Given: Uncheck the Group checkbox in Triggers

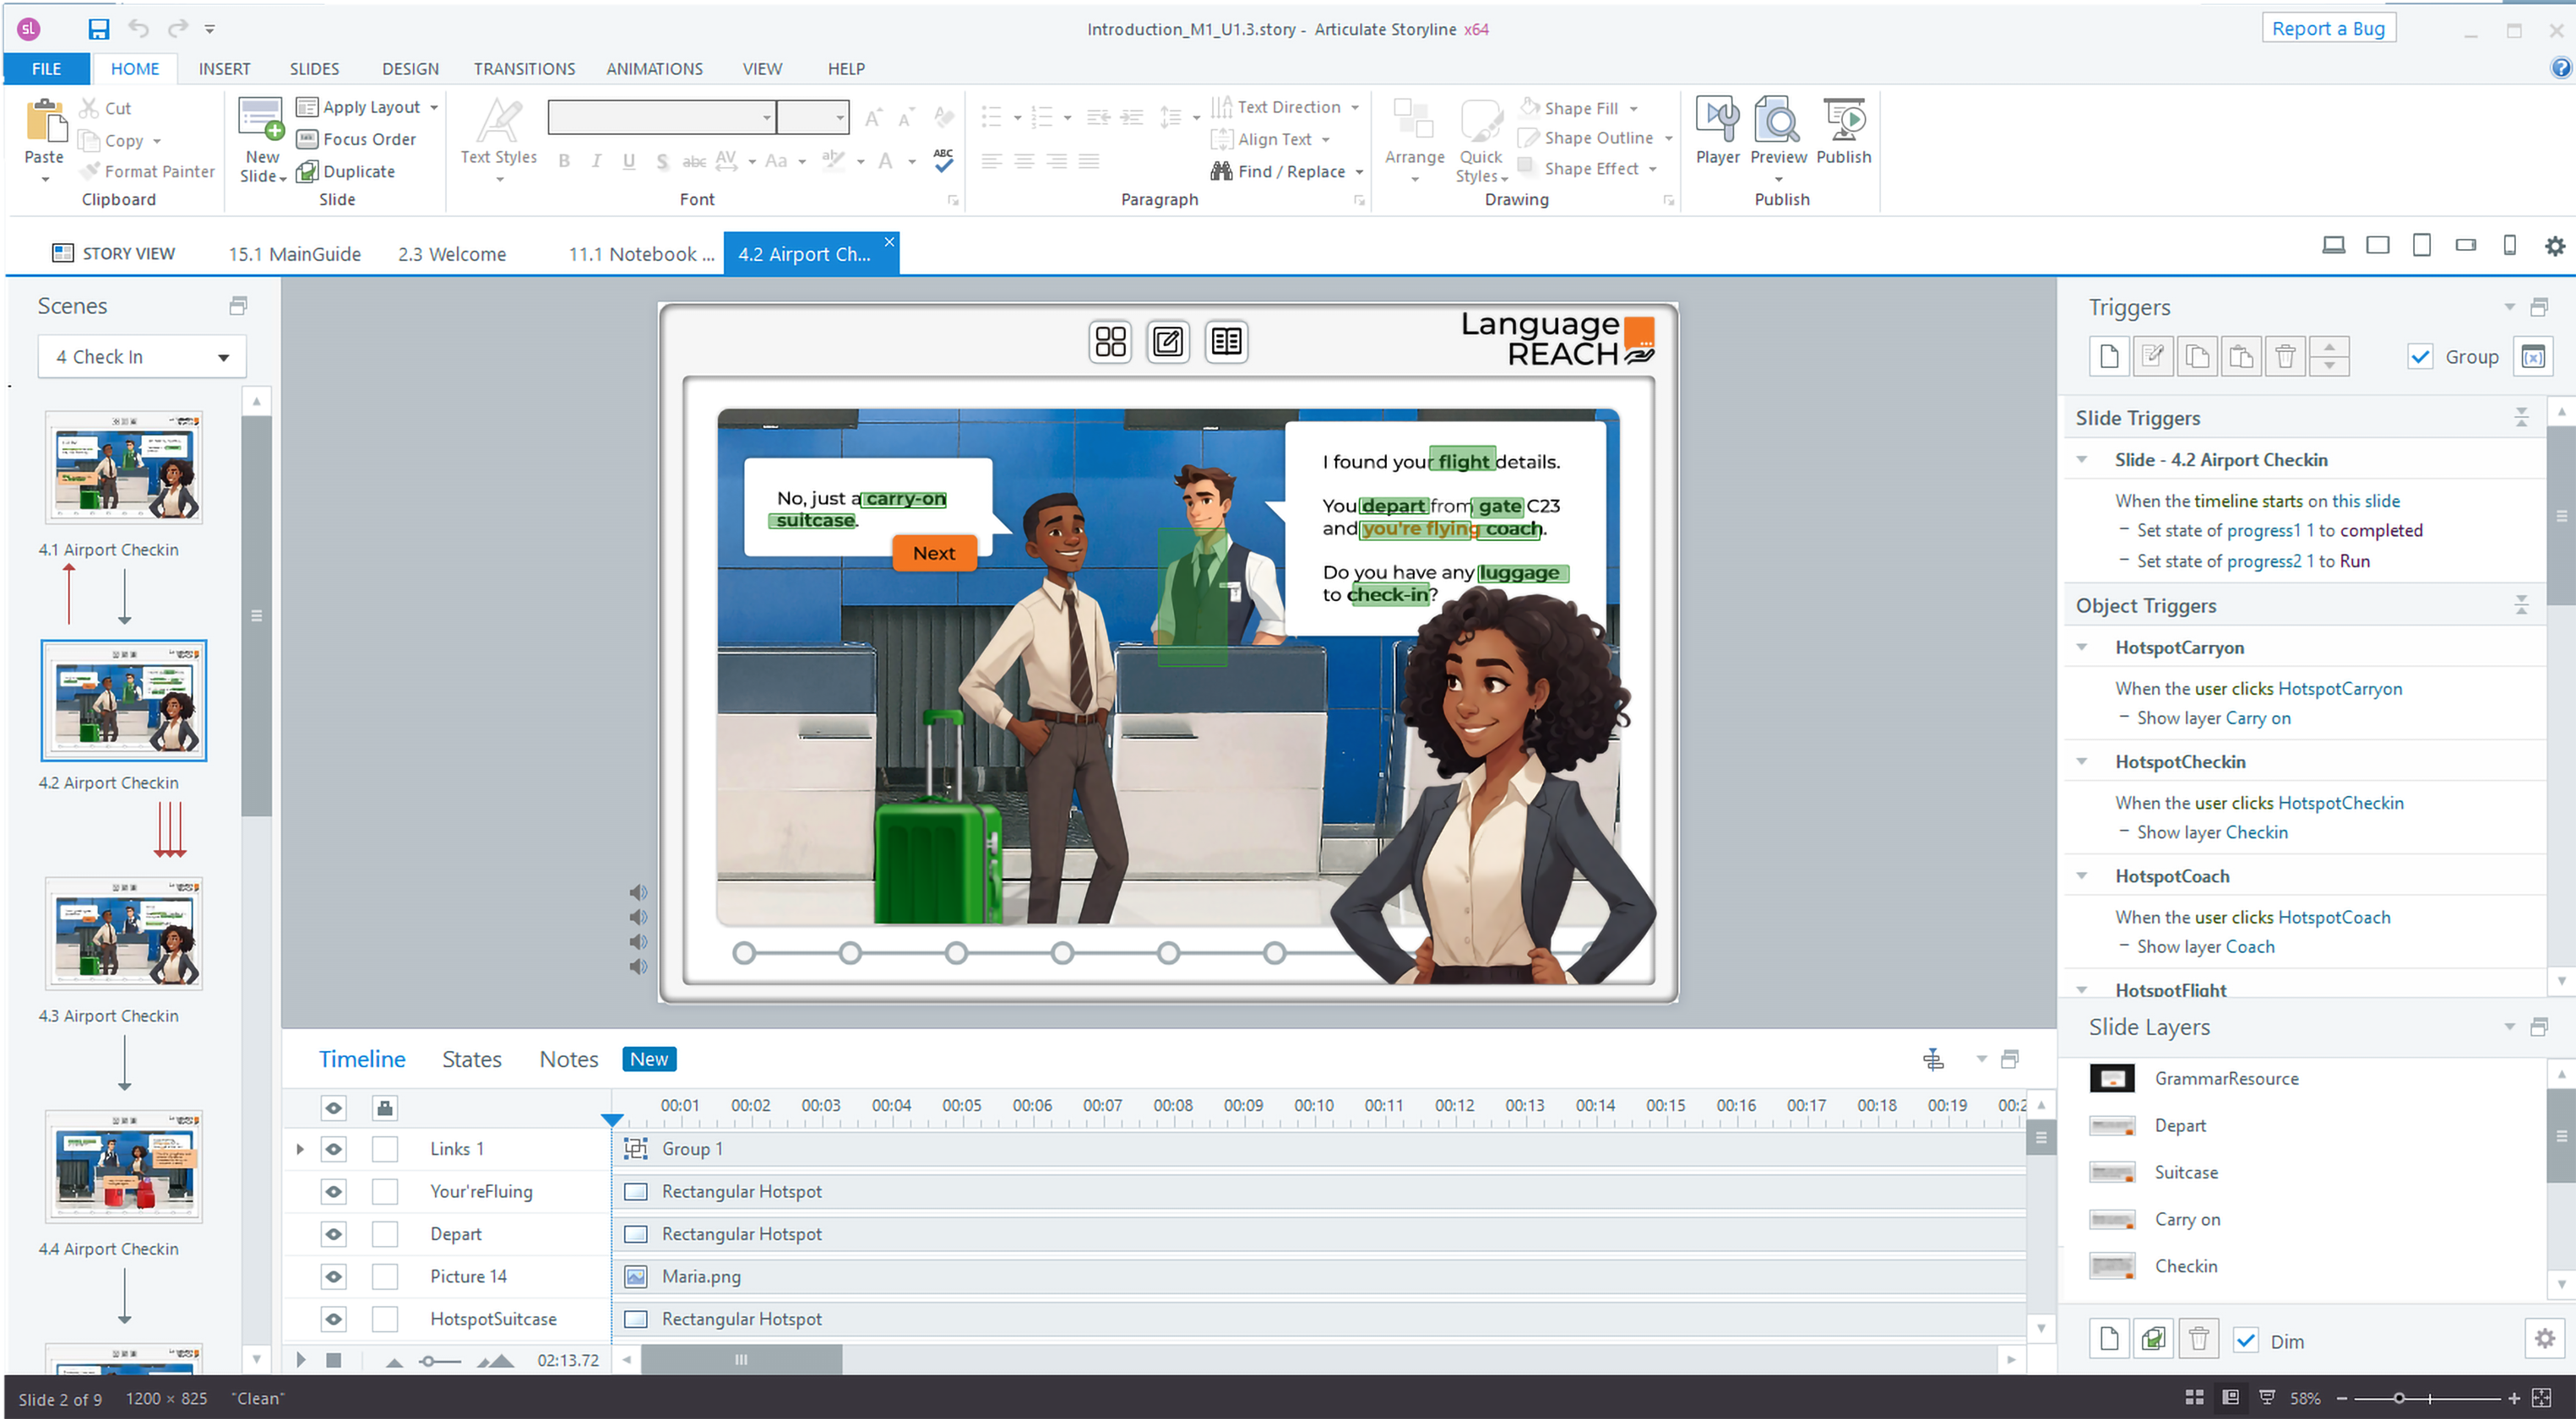Looking at the screenshot, I should point(2419,357).
